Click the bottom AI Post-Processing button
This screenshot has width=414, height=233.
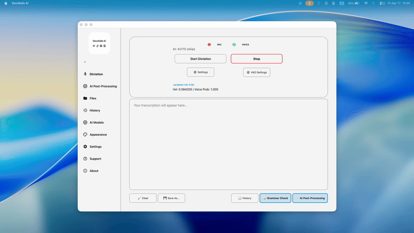pyautogui.click(x=310, y=198)
